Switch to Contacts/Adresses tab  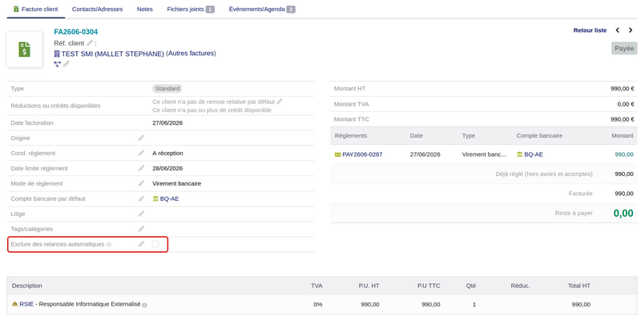[x=97, y=9]
